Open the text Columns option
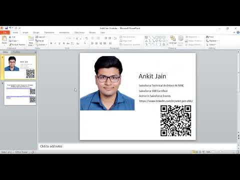 (x=110, y=43)
